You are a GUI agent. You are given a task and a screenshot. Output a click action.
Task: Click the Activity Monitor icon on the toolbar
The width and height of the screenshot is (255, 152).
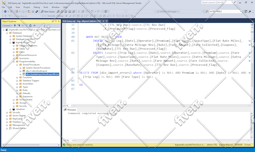click(106, 12)
